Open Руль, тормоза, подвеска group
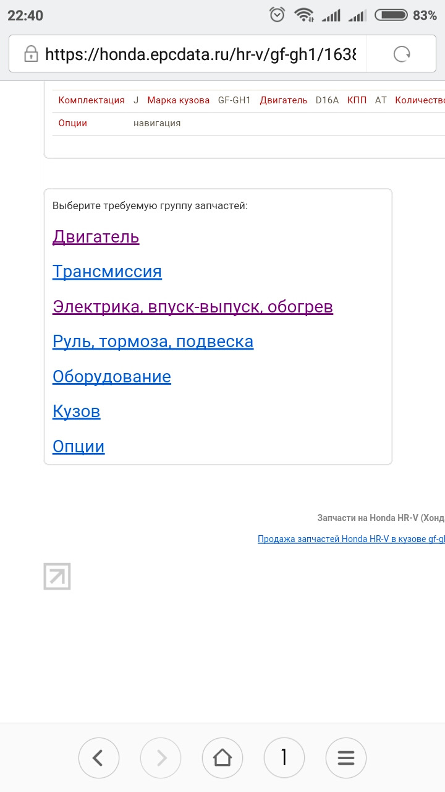 153,342
